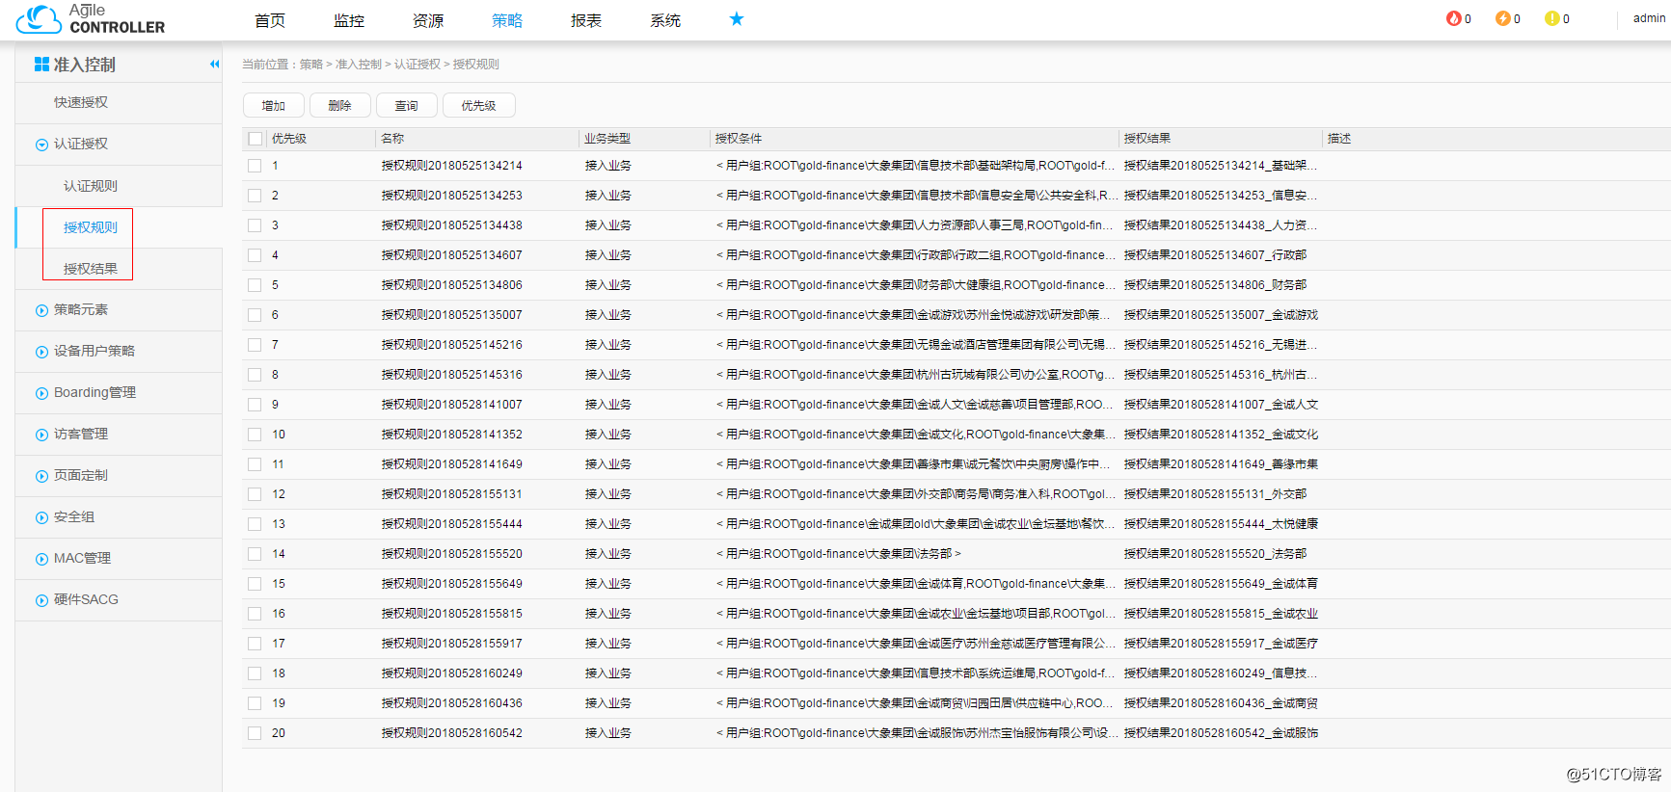The height and width of the screenshot is (792, 1671).
Task: Tick the checkbox of priority 20 row
Action: 255,733
